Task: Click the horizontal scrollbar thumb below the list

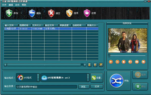Action: pyautogui.click(x=44, y=65)
